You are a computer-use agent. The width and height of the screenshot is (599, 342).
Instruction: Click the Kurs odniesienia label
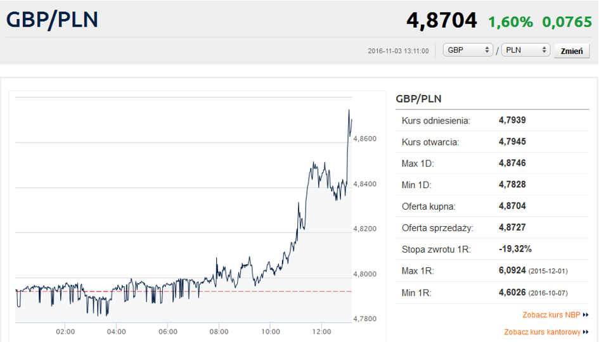tap(436, 120)
